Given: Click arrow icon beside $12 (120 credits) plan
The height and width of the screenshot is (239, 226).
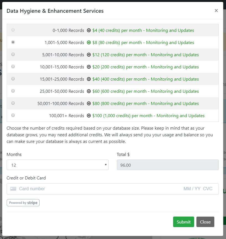Looking at the screenshot, I should pos(89,55).
